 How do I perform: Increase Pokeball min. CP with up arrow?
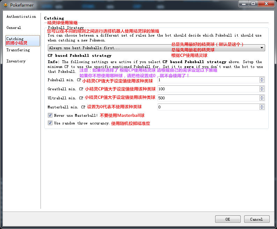[262, 78]
